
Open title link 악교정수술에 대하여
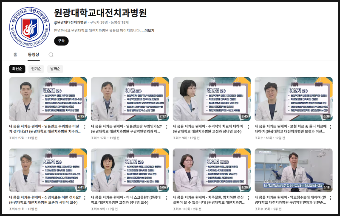290,200
